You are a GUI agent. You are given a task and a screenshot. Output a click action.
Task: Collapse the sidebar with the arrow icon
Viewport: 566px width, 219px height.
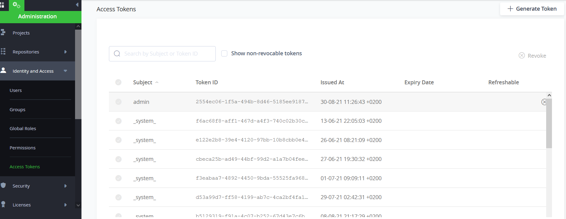pos(77,5)
